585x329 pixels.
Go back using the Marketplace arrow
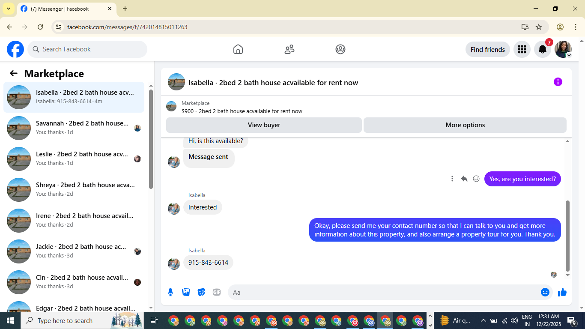[14, 73]
